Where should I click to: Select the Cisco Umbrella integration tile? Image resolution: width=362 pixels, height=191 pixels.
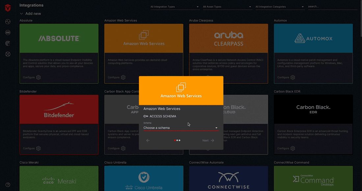144,178
